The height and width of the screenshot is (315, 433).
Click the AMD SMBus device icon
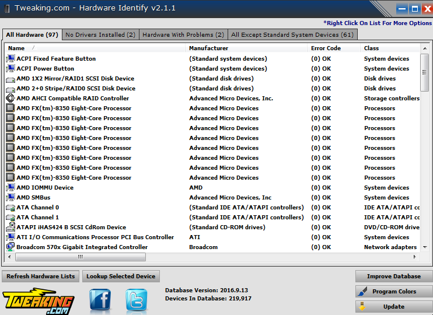pos(11,197)
